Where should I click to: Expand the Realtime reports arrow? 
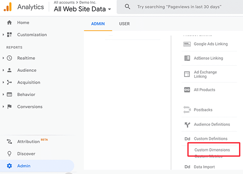pyautogui.click(x=3, y=58)
